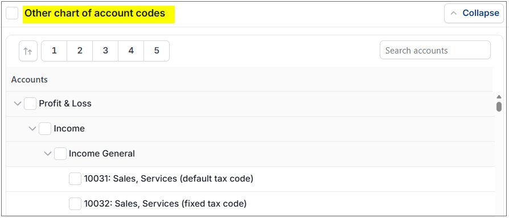Check the 10031 Sales, Services account box

(75, 179)
